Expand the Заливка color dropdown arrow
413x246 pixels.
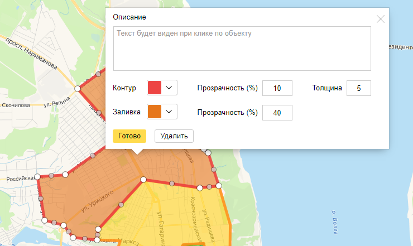tap(170, 112)
